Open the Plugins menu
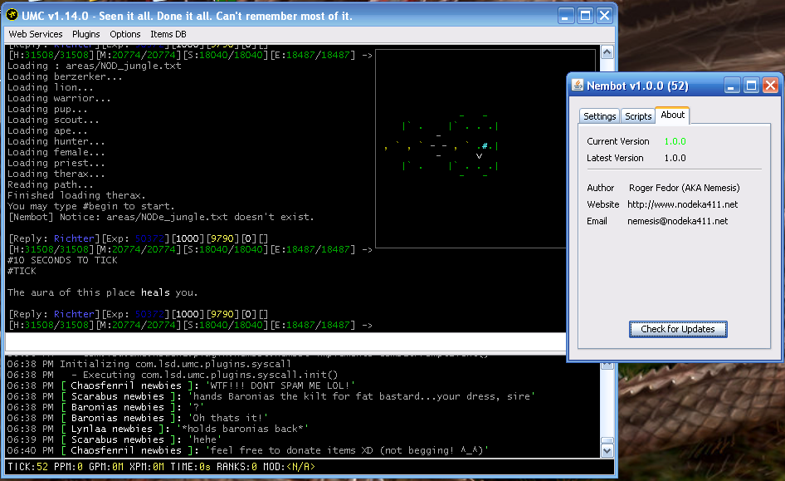The image size is (785, 481). [86, 34]
